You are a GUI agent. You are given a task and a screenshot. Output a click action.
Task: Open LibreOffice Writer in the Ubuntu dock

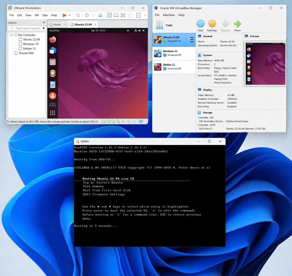tap(53, 85)
